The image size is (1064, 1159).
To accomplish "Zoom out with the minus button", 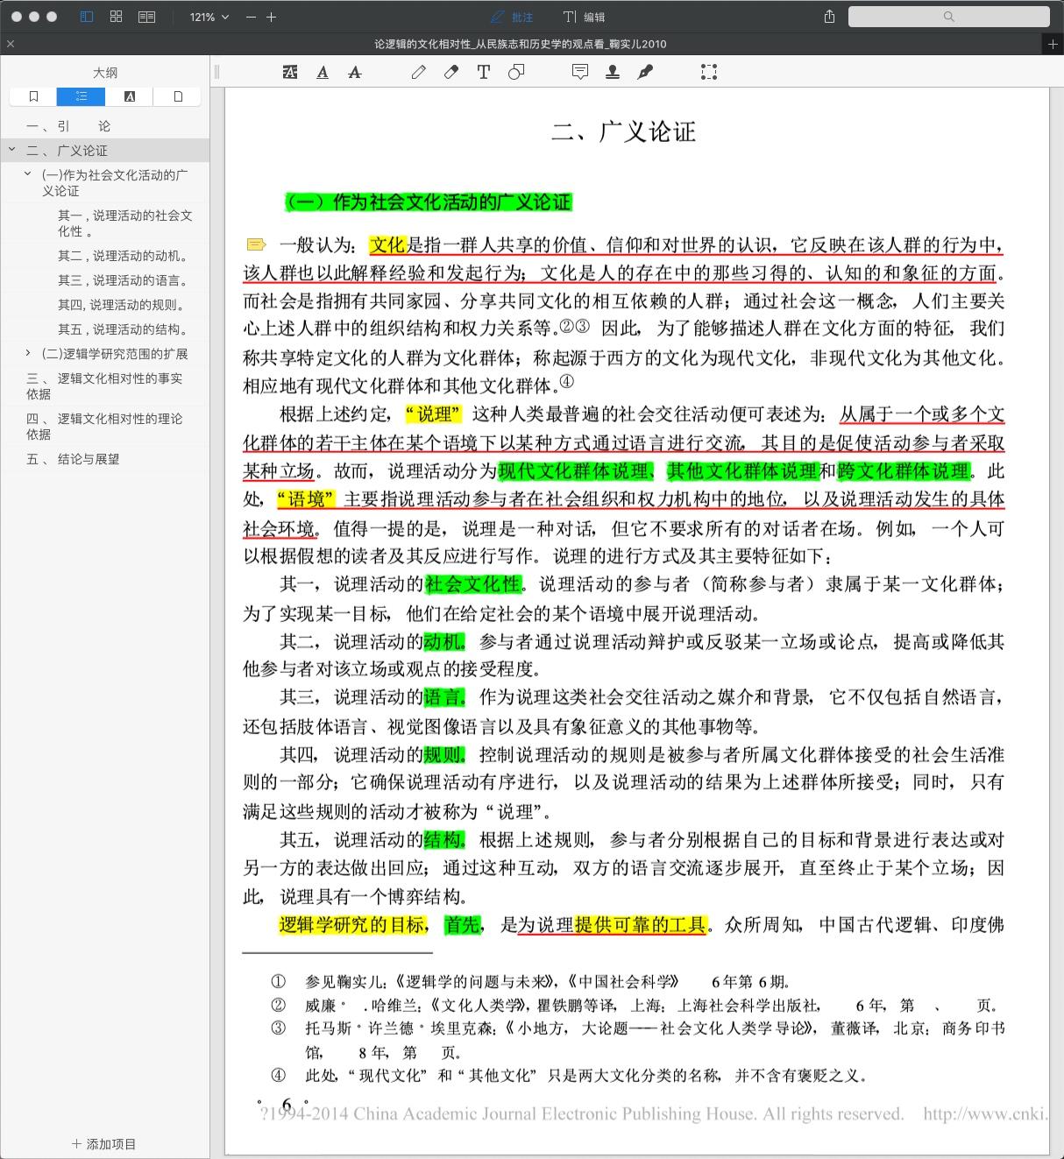I will click(252, 17).
